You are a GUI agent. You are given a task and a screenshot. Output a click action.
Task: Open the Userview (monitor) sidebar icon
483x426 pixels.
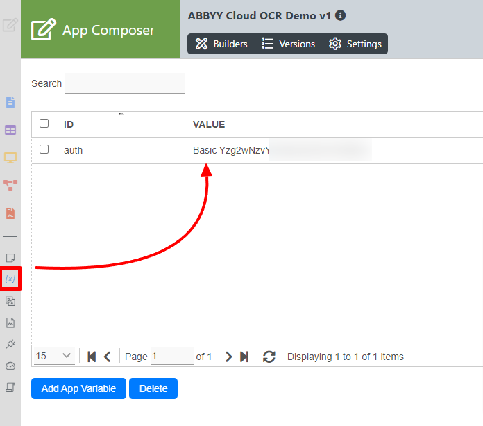10,157
